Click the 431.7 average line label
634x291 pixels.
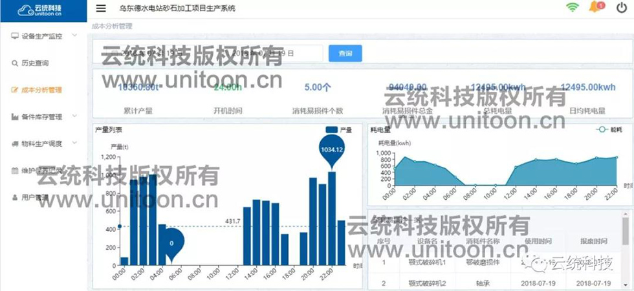(x=232, y=221)
